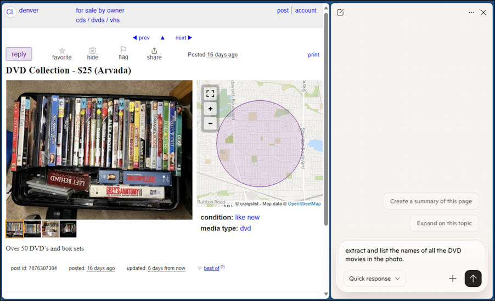495x301 pixels.
Task: Click the up triangle back-to-results icon
Action: tap(162, 38)
